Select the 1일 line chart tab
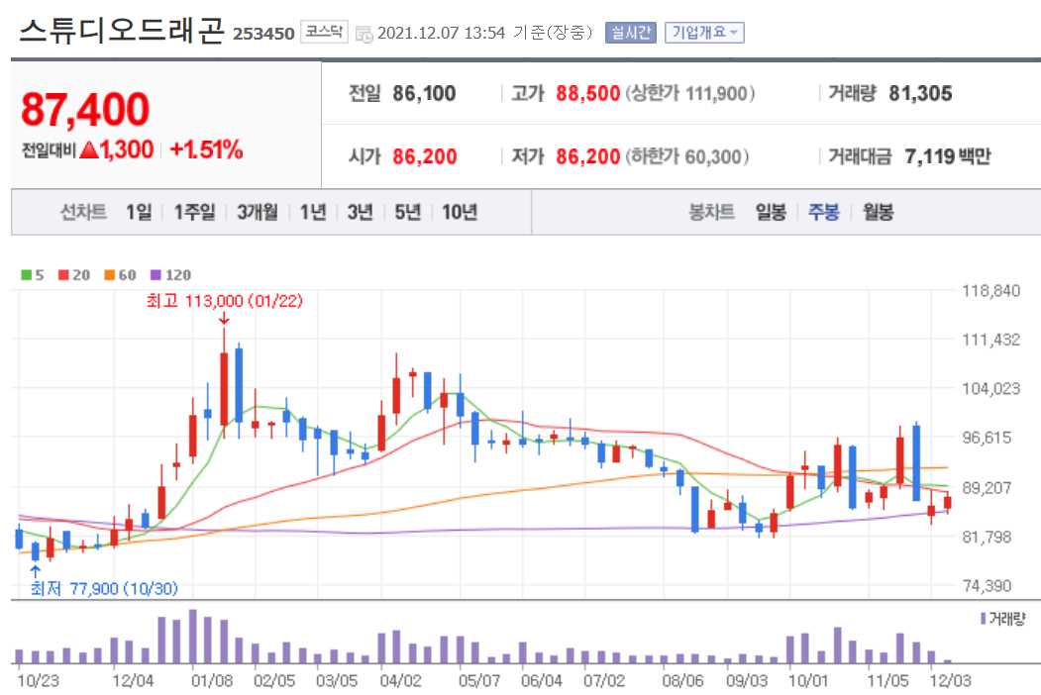Viewport: 1041px width, 695px height. coord(139,212)
